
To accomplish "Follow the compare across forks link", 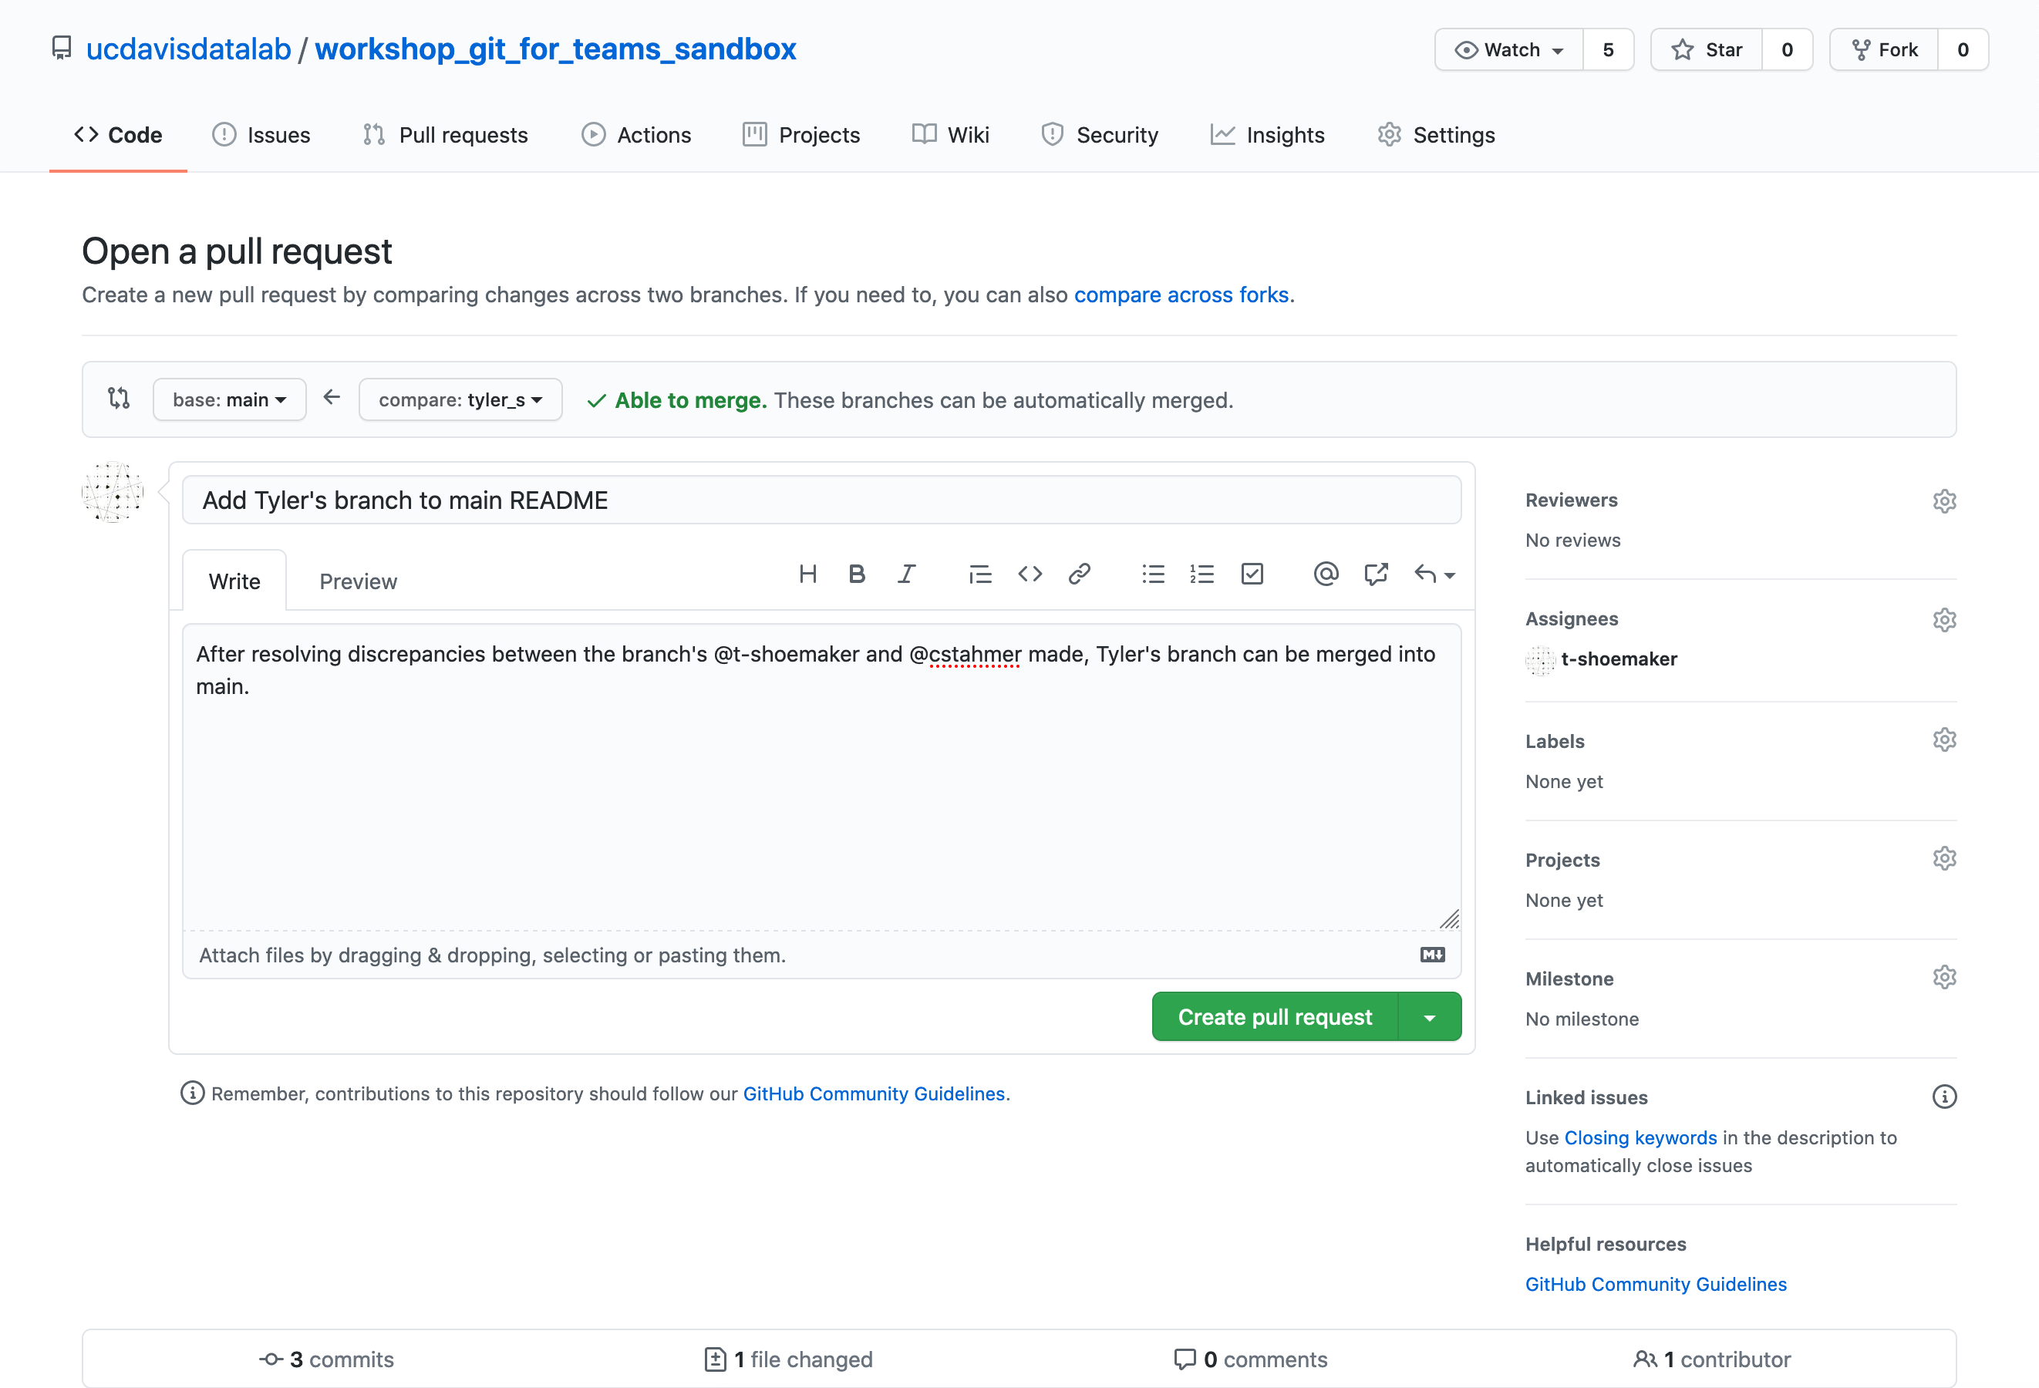I will [1181, 295].
